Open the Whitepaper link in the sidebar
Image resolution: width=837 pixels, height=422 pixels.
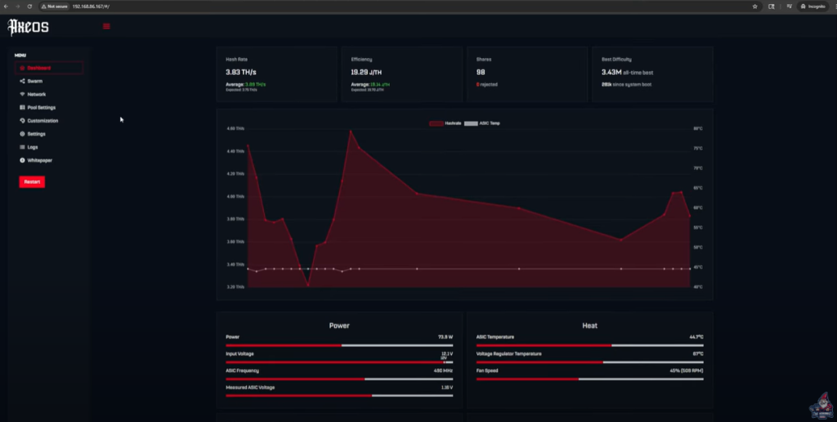39,160
